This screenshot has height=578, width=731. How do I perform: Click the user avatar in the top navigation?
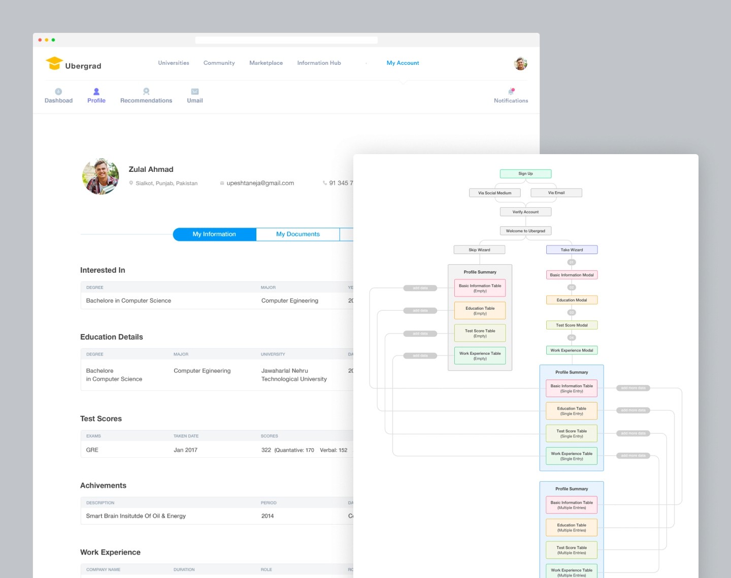(x=520, y=63)
